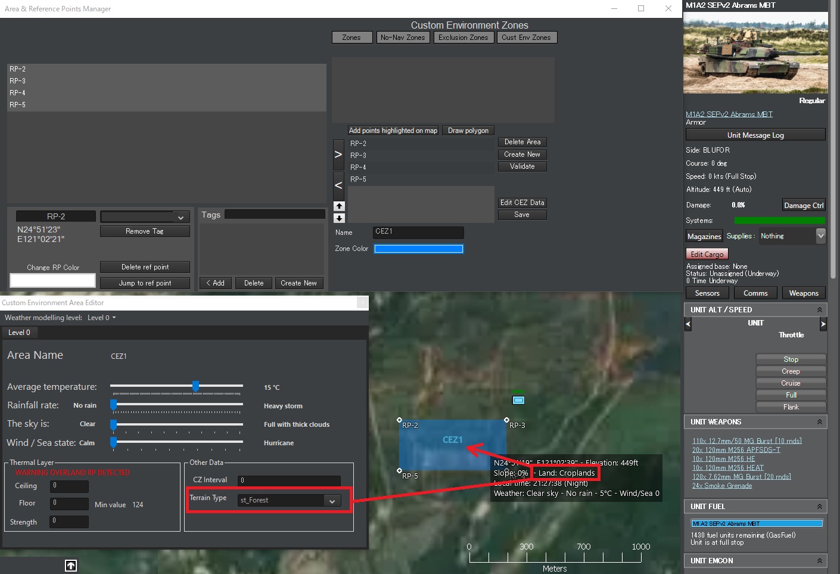Select the Level 0 tab
The image size is (840, 574).
point(19,333)
